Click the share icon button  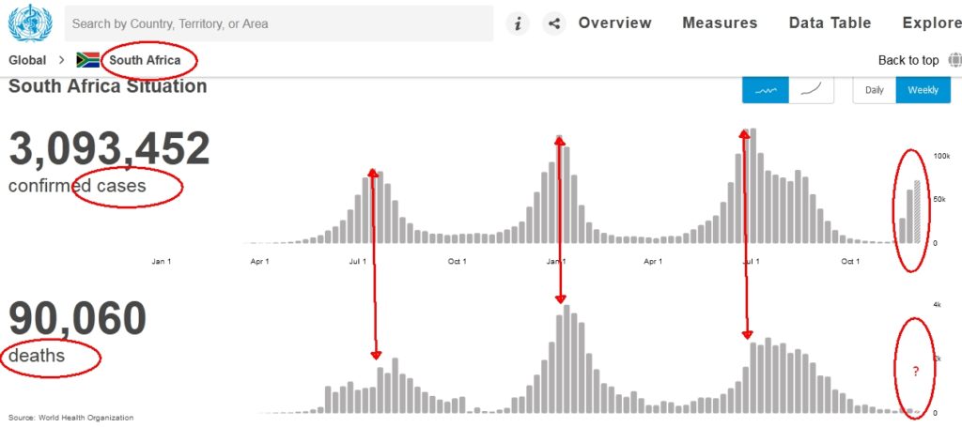tap(554, 23)
